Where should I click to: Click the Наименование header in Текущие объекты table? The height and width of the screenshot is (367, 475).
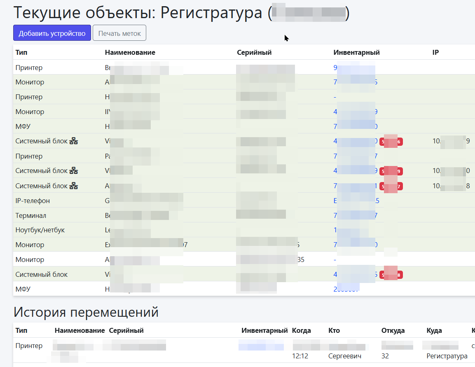tap(130, 52)
